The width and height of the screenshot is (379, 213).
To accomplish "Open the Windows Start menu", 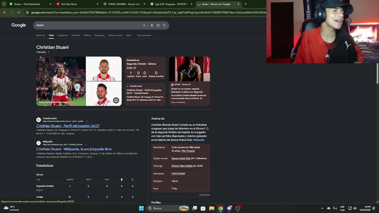I will coord(142,208).
